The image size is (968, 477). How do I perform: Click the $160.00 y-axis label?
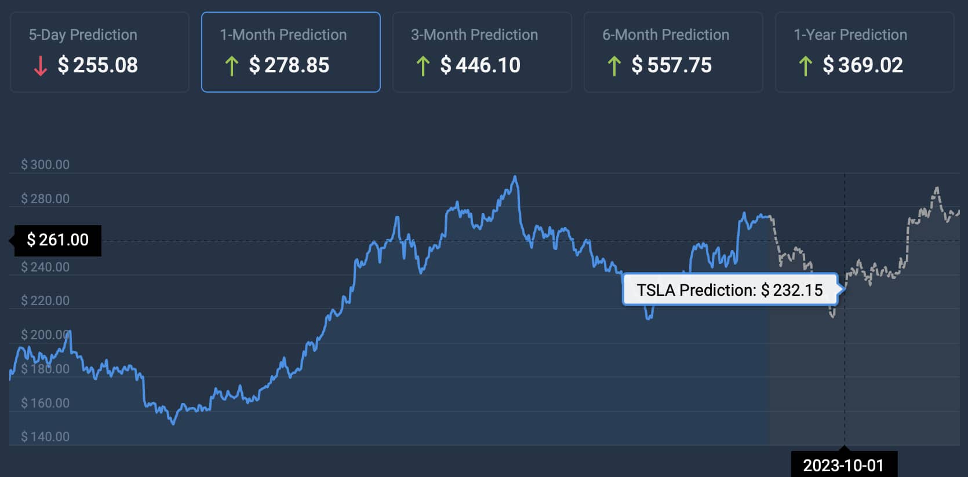pyautogui.click(x=45, y=403)
